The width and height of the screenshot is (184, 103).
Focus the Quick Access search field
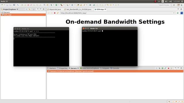(164, 5)
